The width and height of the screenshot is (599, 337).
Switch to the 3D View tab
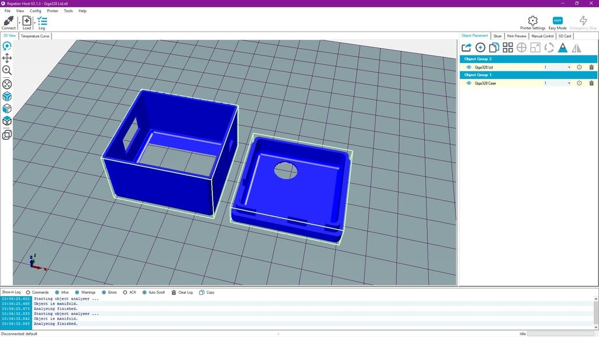tap(9, 36)
